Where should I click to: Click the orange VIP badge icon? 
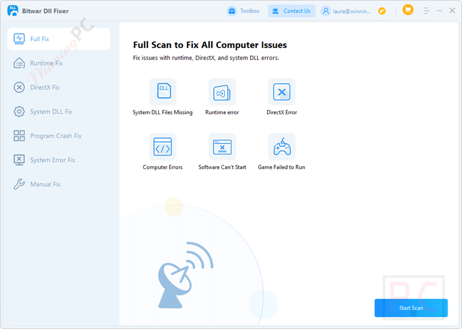382,11
